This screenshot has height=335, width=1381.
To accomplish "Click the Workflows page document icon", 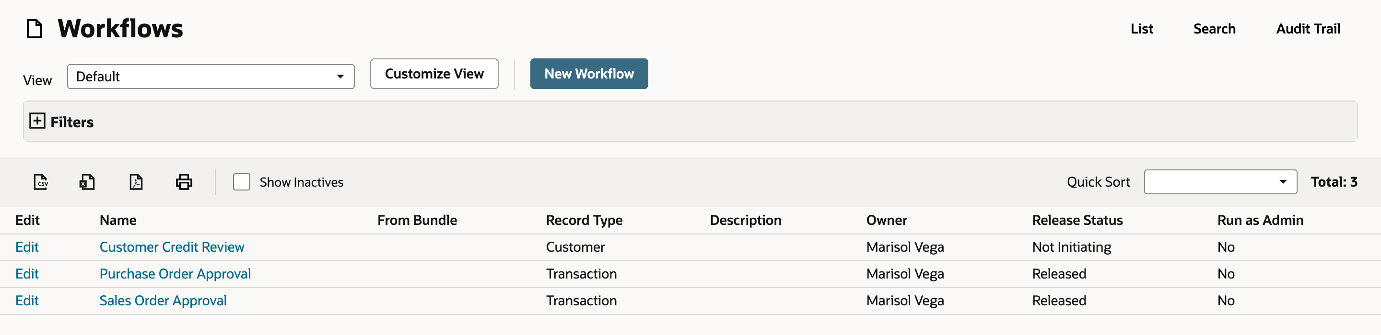I will (x=35, y=28).
